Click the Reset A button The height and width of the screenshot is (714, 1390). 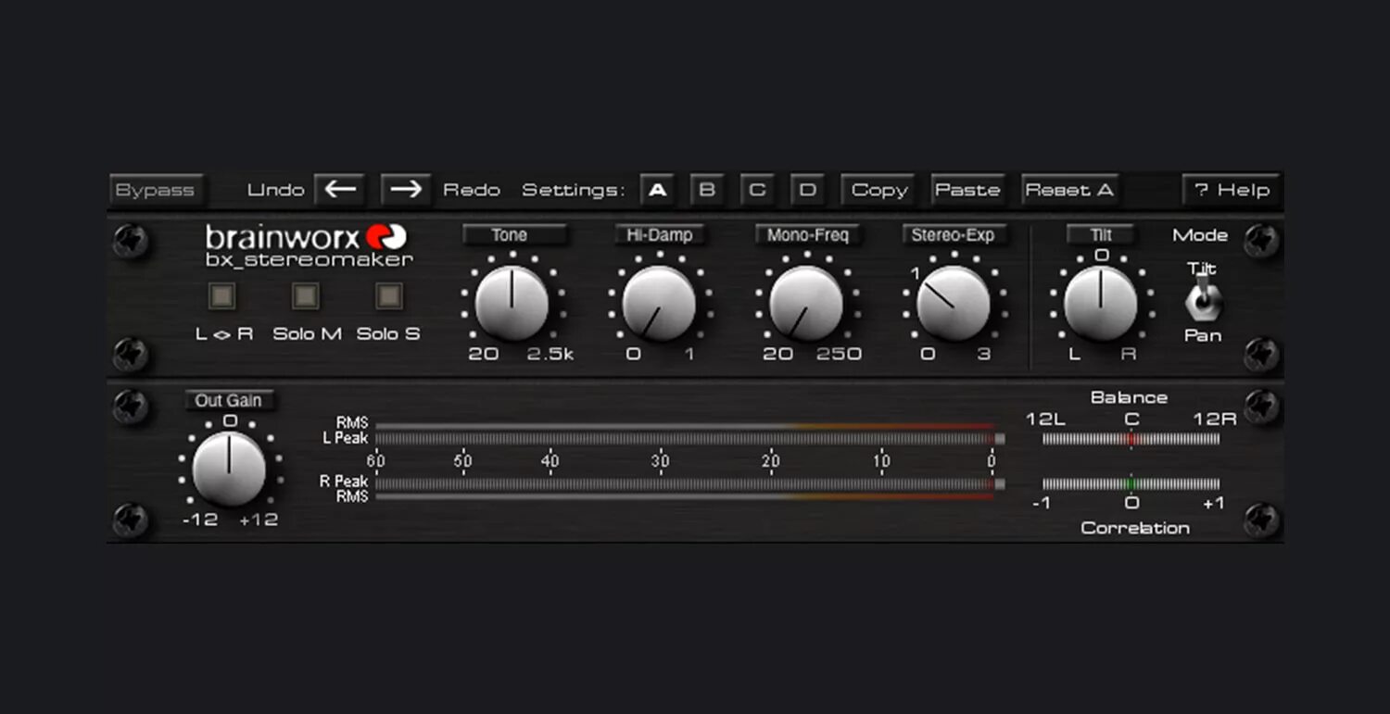click(1069, 190)
